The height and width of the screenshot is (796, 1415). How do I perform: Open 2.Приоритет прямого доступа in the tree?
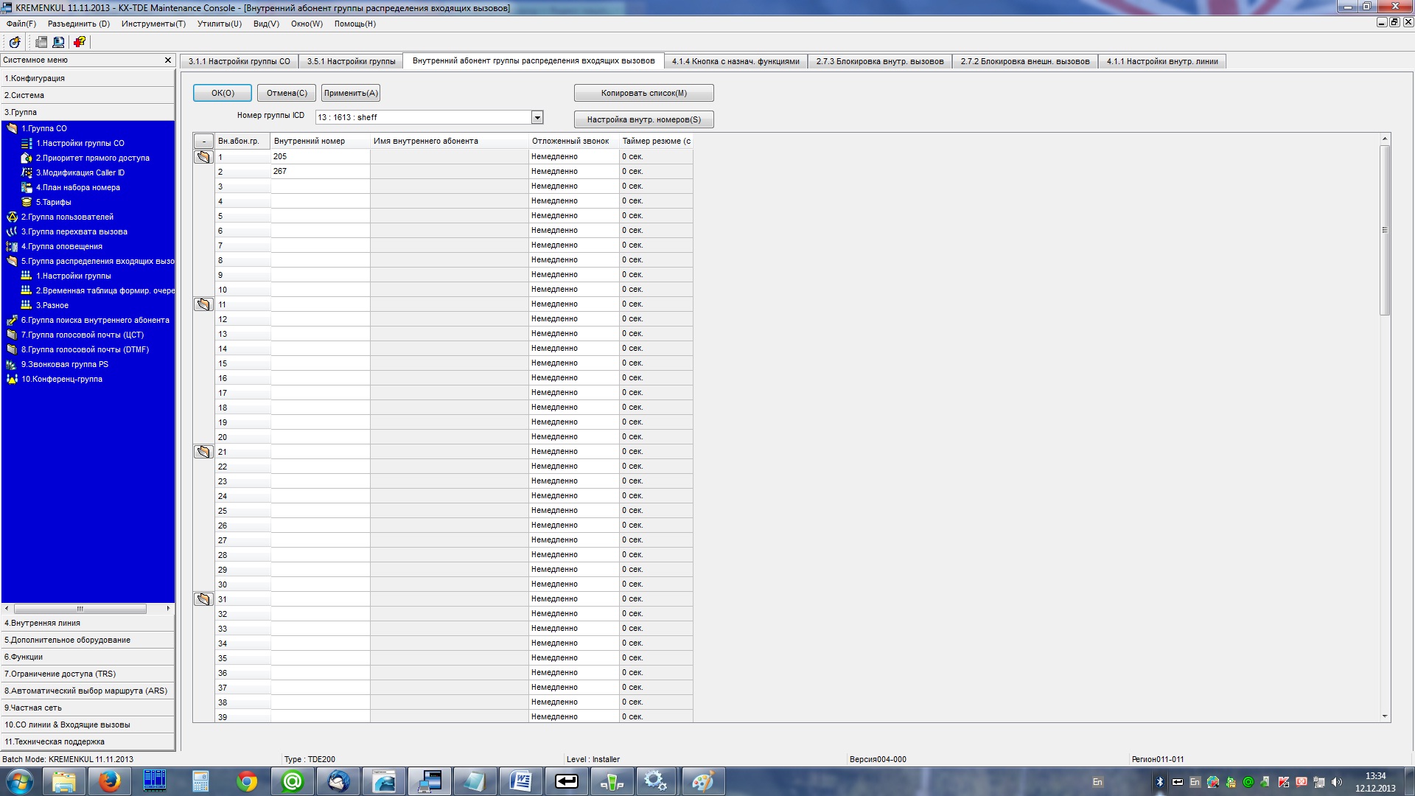[92, 158]
